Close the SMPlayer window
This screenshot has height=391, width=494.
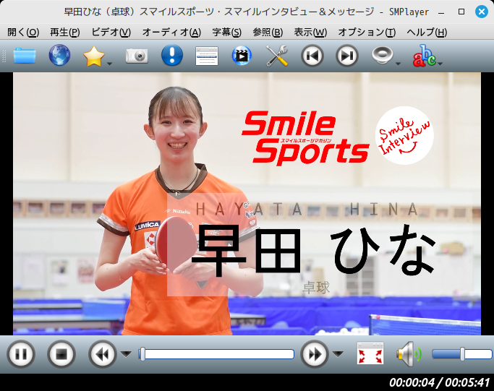click(482, 12)
